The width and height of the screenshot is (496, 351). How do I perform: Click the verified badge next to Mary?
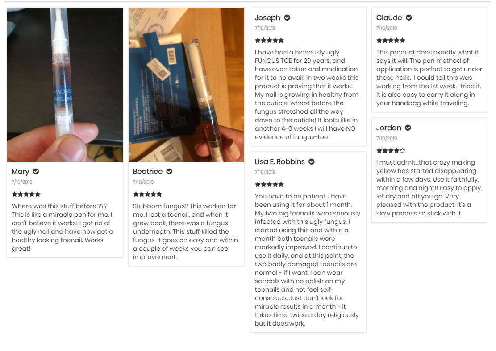click(36, 172)
